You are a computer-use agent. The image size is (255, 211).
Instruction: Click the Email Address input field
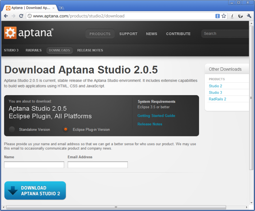98,165
